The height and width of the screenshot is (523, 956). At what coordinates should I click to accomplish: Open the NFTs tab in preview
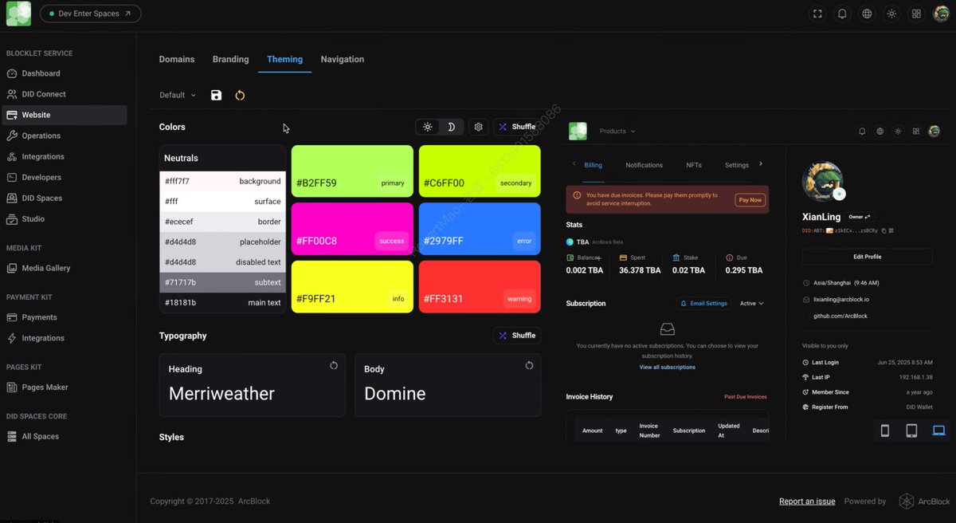click(694, 165)
